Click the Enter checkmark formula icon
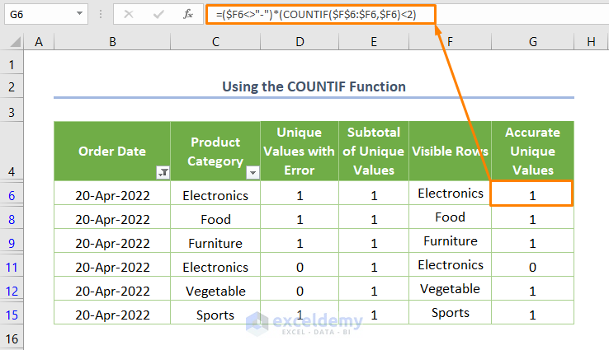The width and height of the screenshot is (609, 350). click(x=158, y=14)
